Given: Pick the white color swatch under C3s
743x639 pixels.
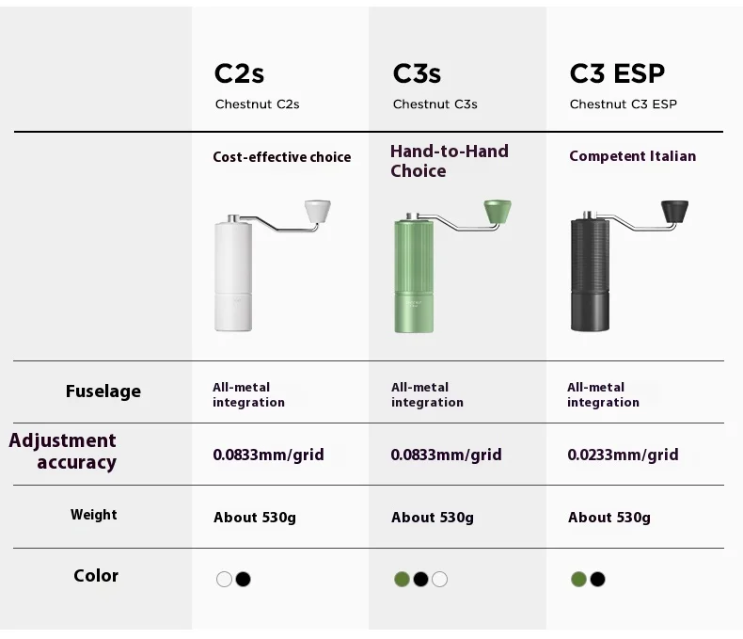Looking at the screenshot, I should 439,579.
